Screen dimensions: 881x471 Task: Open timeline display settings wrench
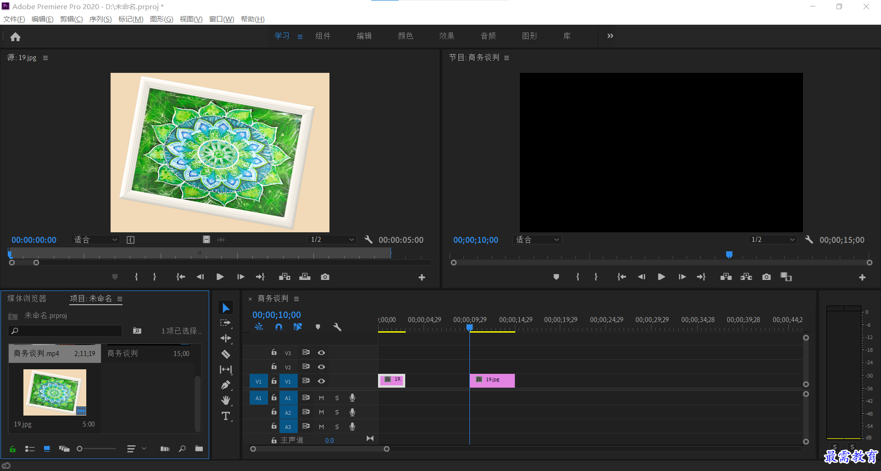337,327
